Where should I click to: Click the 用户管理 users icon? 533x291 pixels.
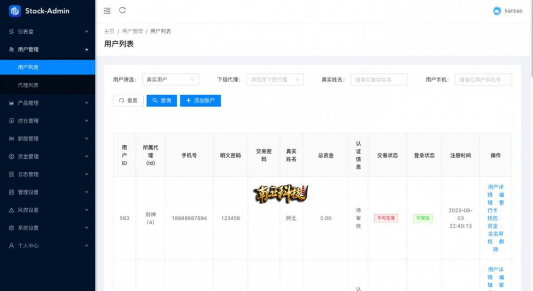click(11, 49)
